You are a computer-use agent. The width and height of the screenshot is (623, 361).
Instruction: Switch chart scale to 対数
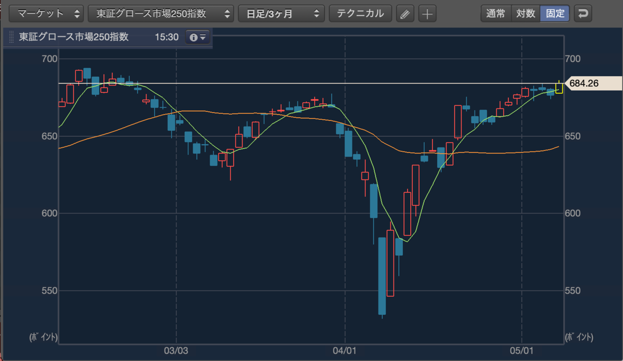pos(525,13)
